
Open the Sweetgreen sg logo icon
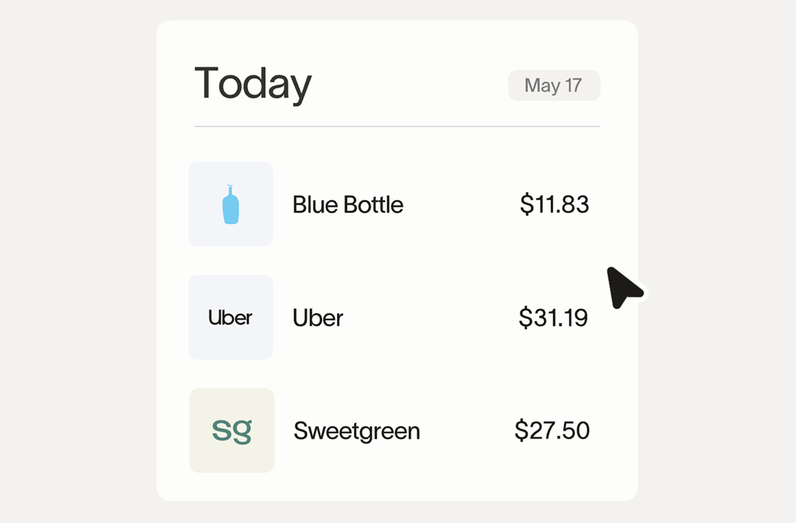232,430
